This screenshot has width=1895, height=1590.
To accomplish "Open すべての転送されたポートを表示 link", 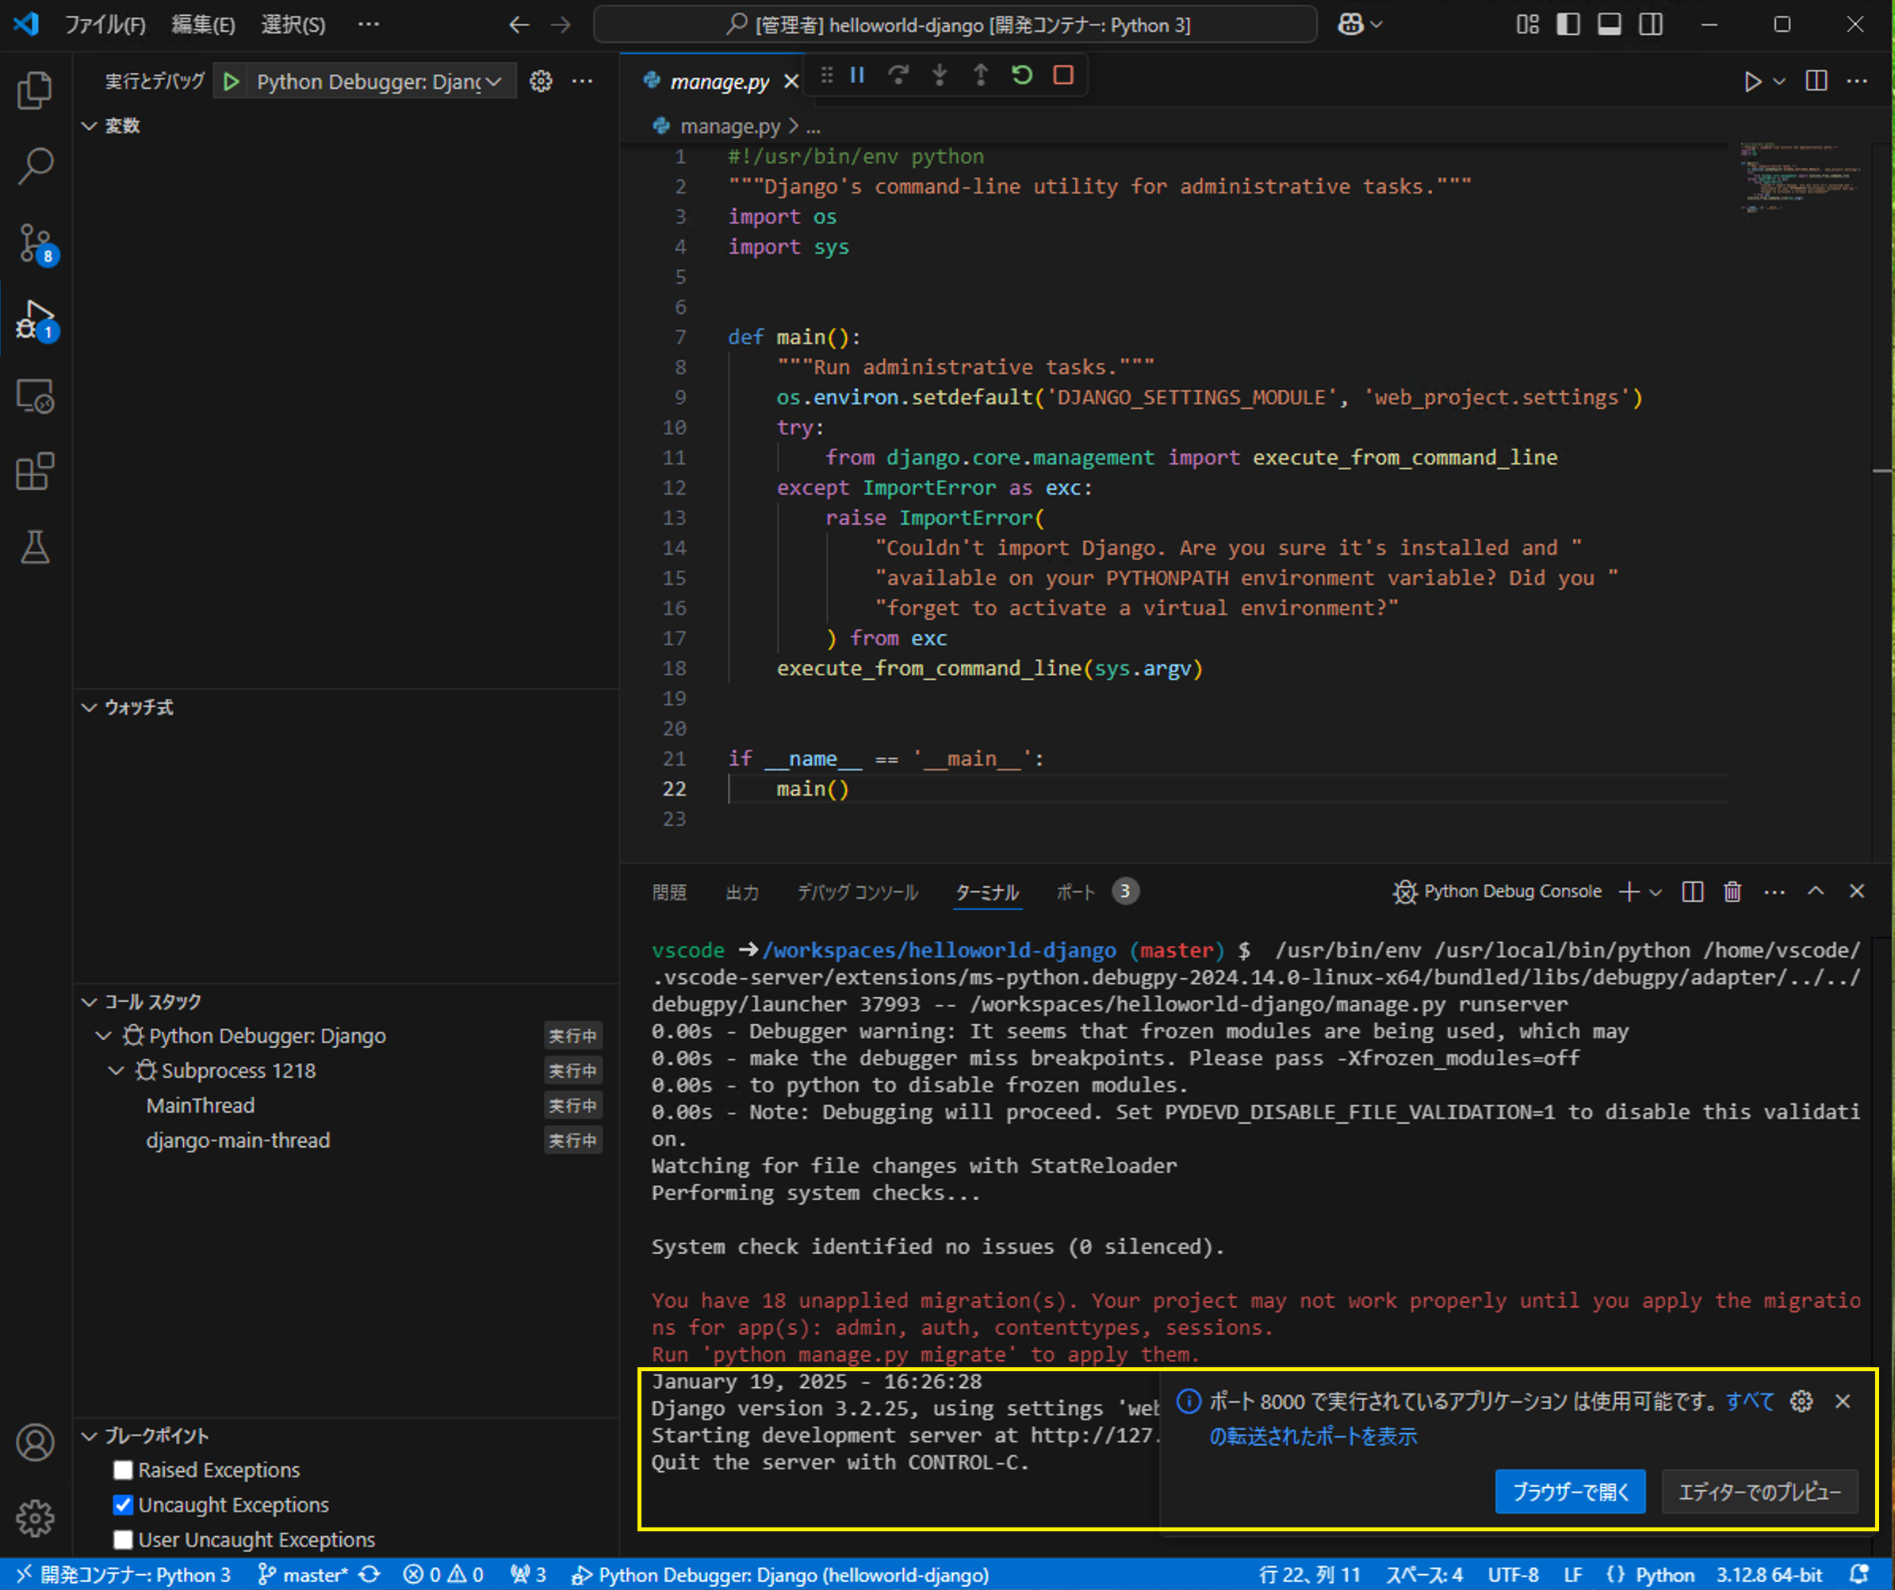I will (1313, 1435).
